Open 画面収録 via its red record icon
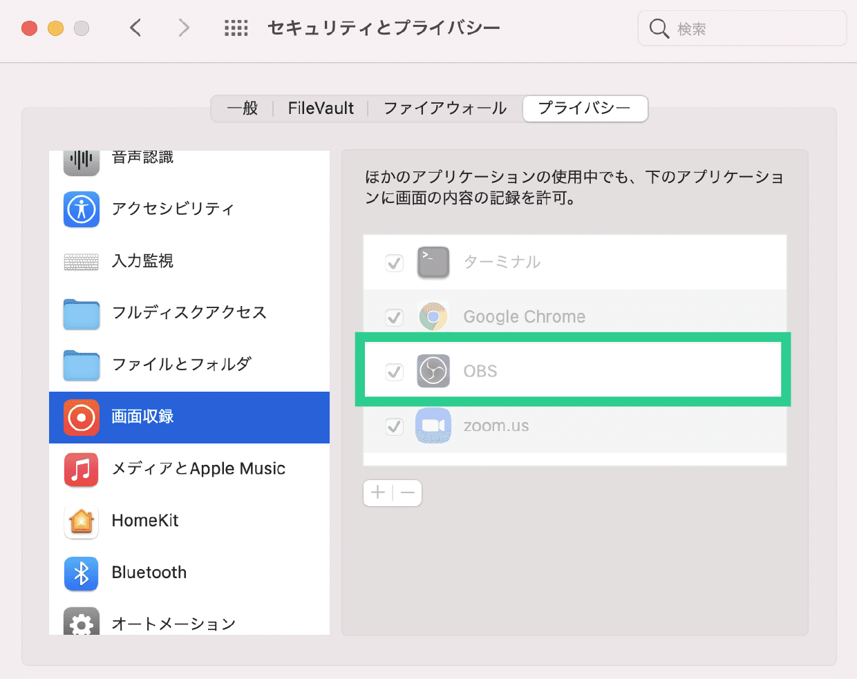 point(81,417)
